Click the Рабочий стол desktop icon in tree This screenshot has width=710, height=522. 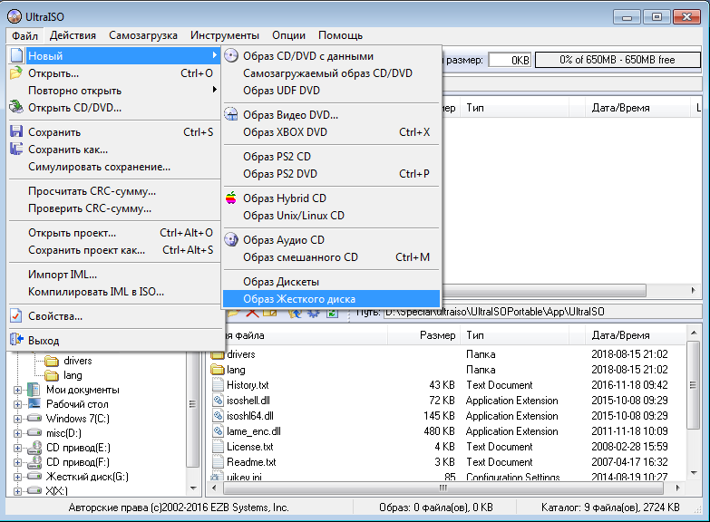[x=34, y=403]
